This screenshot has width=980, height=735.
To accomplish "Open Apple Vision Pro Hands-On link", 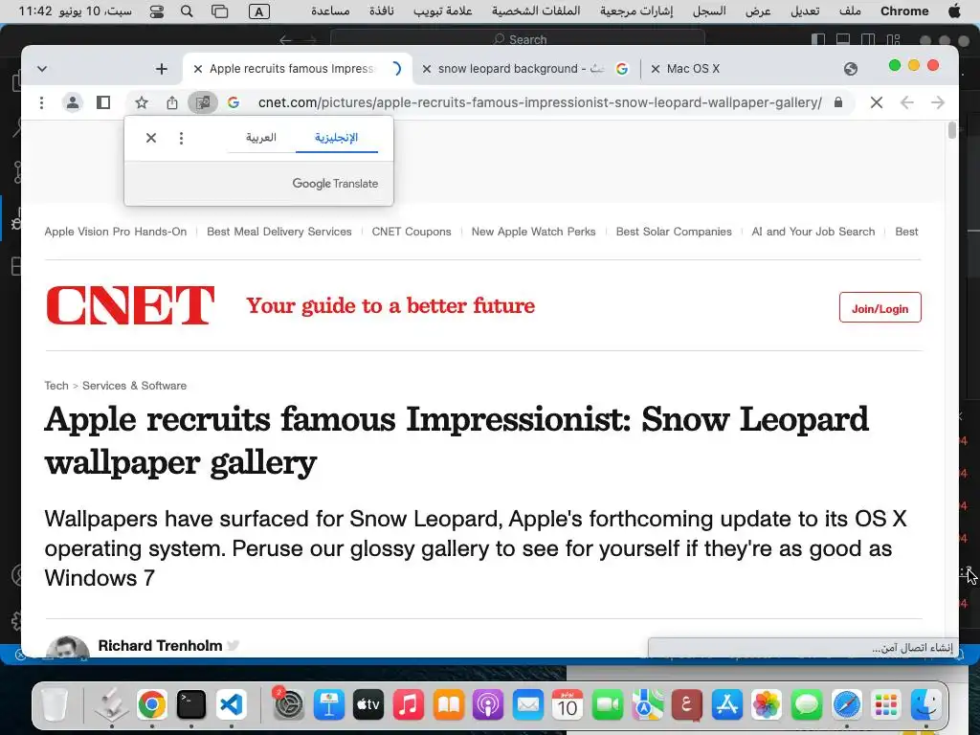I will pos(116,232).
